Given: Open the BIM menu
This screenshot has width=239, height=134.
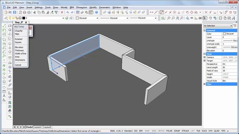Looking at the screenshot, I should tap(72, 7).
